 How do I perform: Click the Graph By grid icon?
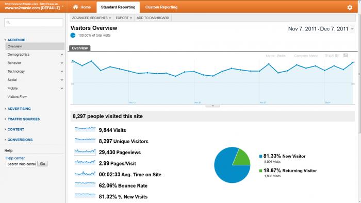pos(346,56)
